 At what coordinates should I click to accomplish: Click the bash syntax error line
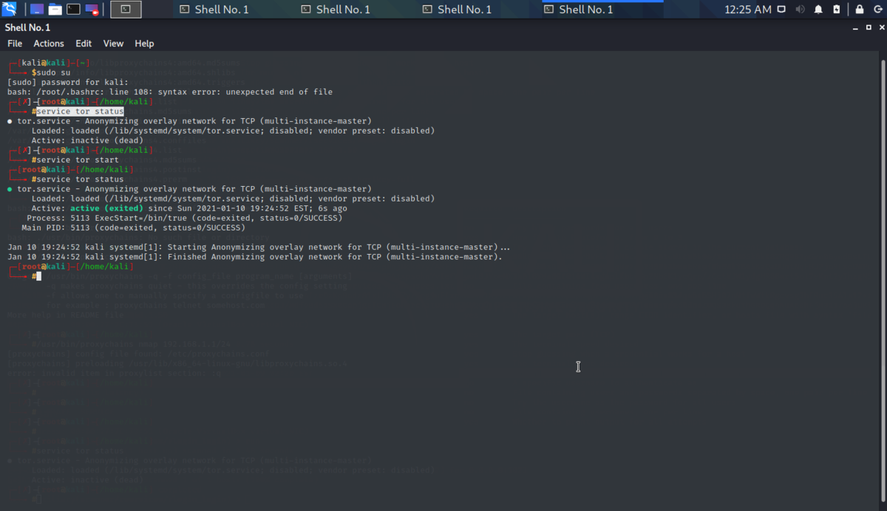[170, 92]
